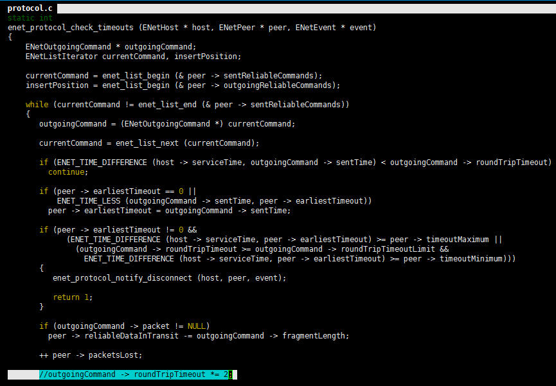The image size is (556, 386).
Task: Place cursor on 'static int' line
Action: coord(30,18)
